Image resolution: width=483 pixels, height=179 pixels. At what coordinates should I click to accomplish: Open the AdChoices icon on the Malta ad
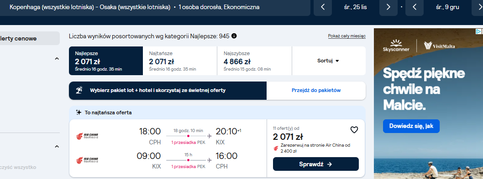(x=478, y=31)
